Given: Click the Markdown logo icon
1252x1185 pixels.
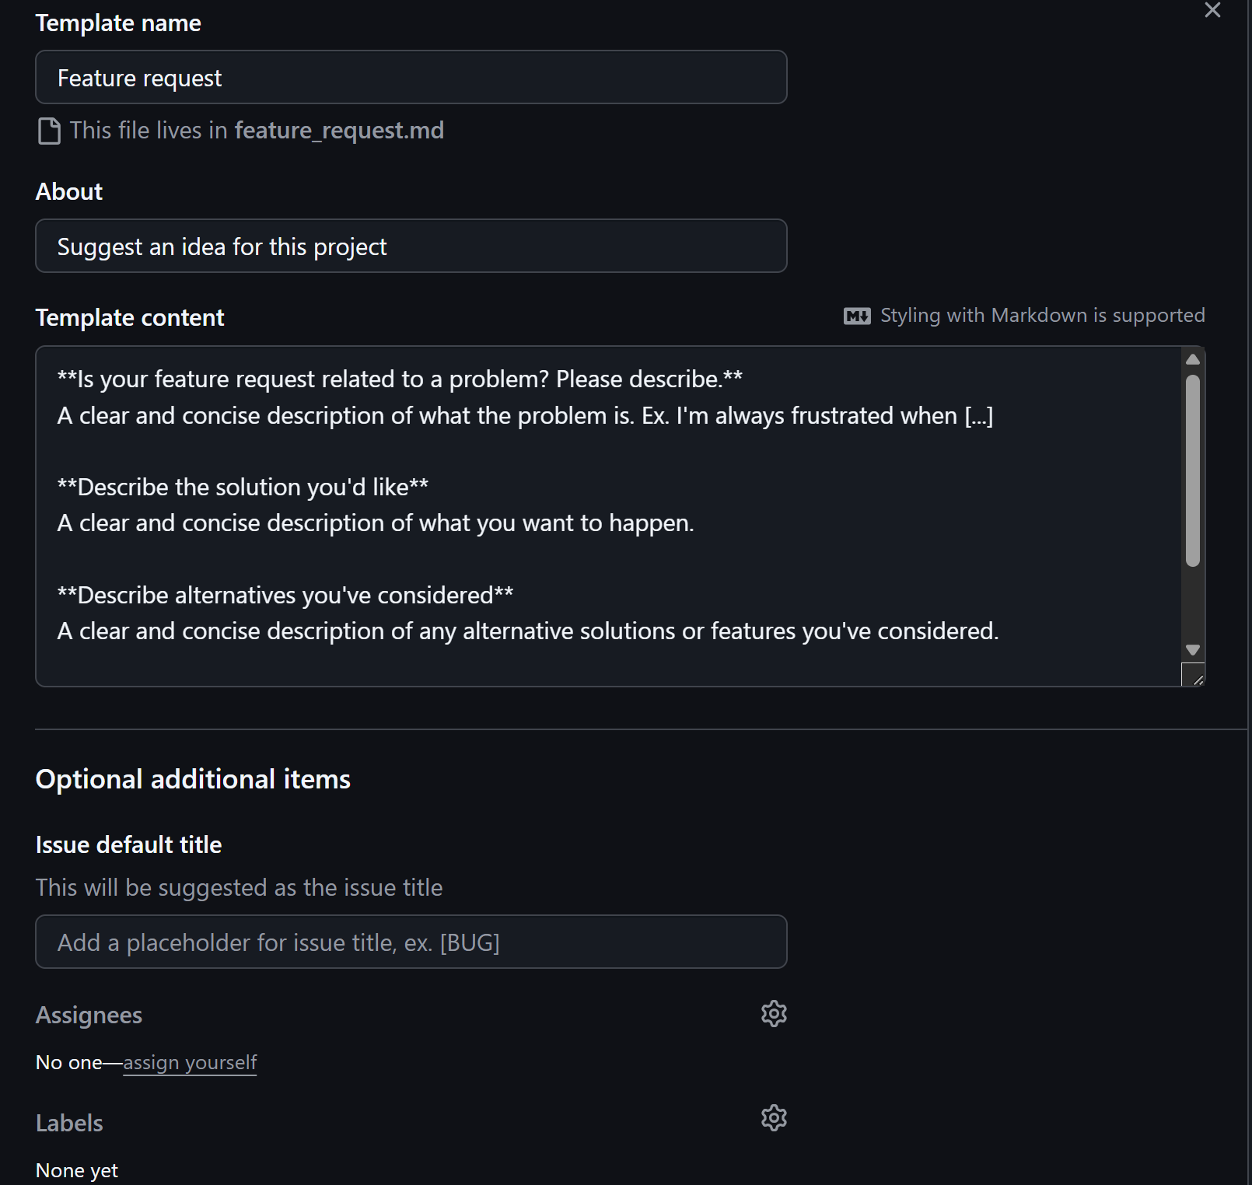Looking at the screenshot, I should click(x=857, y=316).
